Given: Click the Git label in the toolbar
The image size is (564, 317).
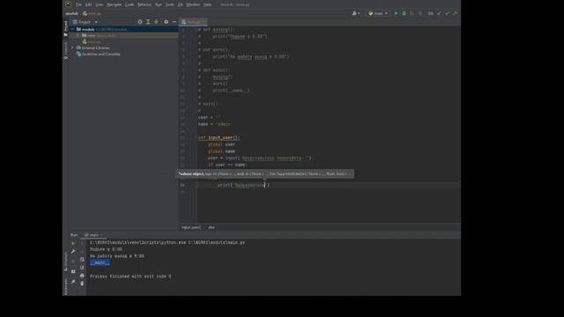Looking at the screenshot, I should click(430, 13).
